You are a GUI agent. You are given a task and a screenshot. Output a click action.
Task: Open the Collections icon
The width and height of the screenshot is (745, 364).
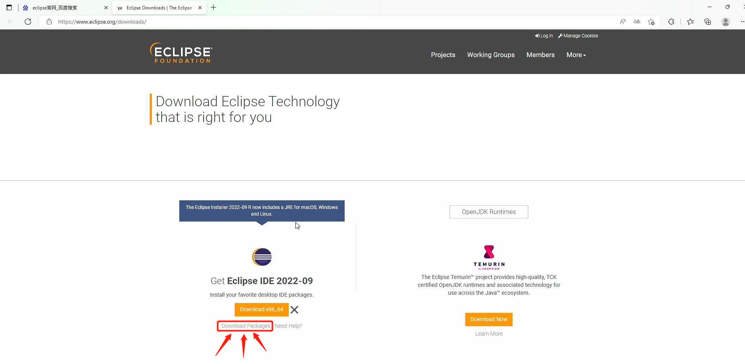(708, 22)
